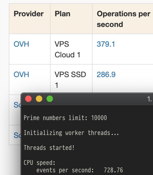Close the terminal window with red button
Image resolution: width=153 pixels, height=175 pixels.
(28, 99)
